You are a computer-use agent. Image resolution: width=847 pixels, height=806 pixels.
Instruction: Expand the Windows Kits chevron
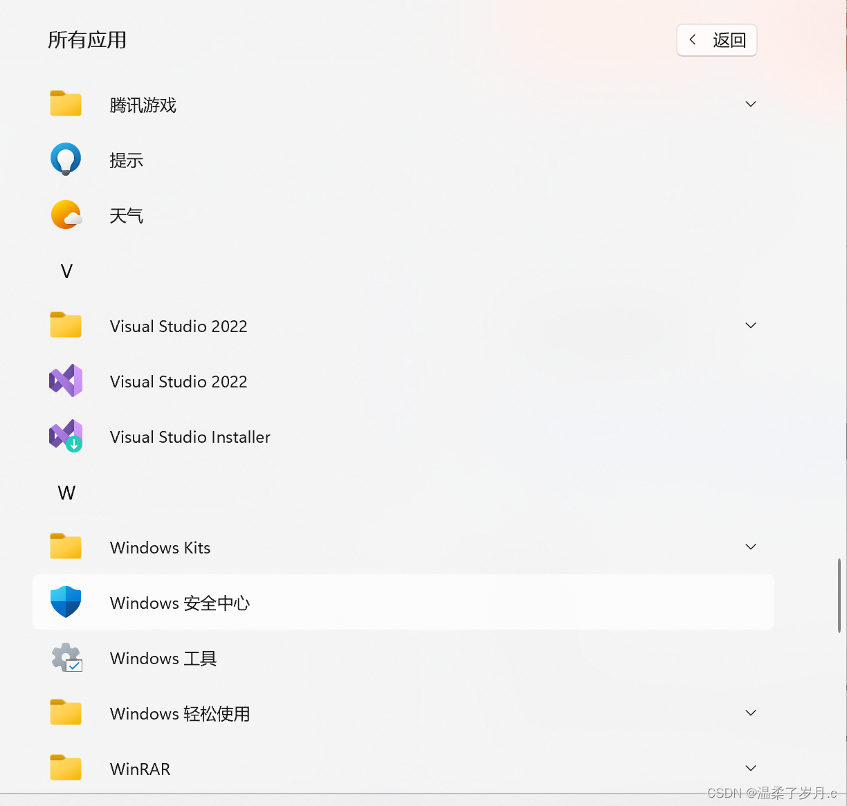[x=751, y=547]
